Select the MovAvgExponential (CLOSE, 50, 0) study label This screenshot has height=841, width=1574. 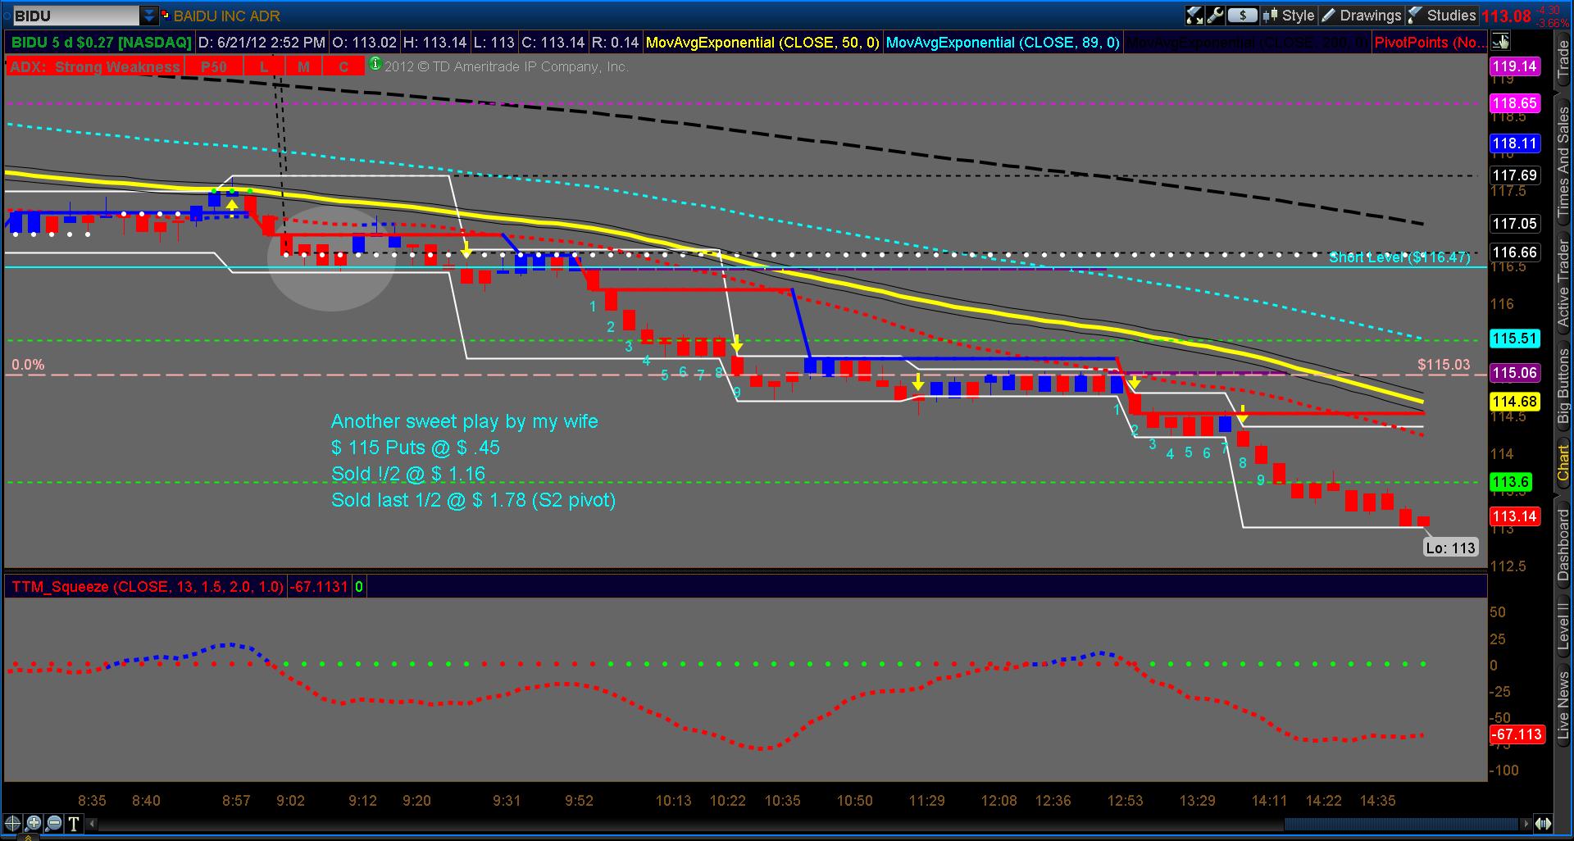pyautogui.click(x=762, y=43)
